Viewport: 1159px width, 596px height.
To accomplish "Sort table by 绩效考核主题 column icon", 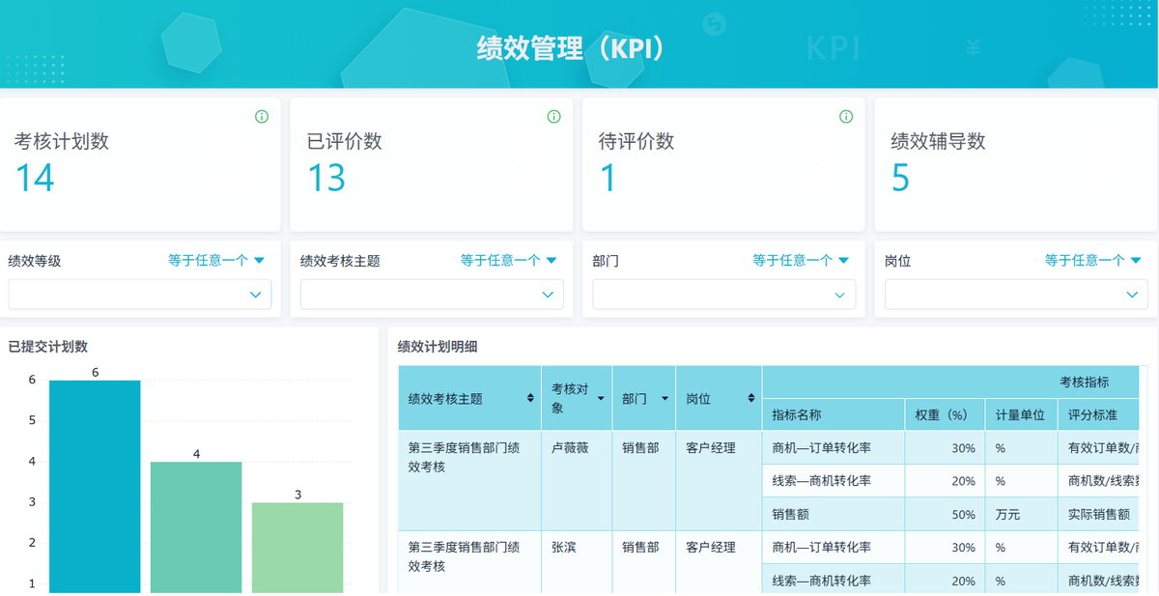I will (529, 398).
